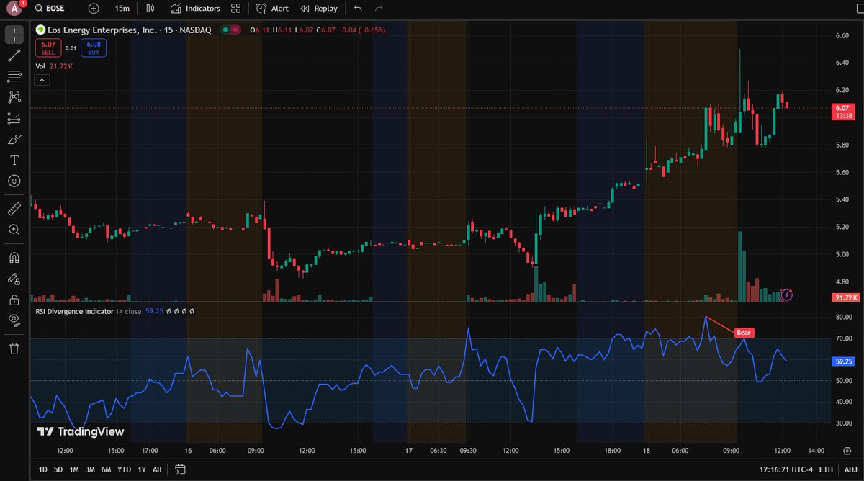
Task: Click the TradingView logo
Action: tap(81, 432)
